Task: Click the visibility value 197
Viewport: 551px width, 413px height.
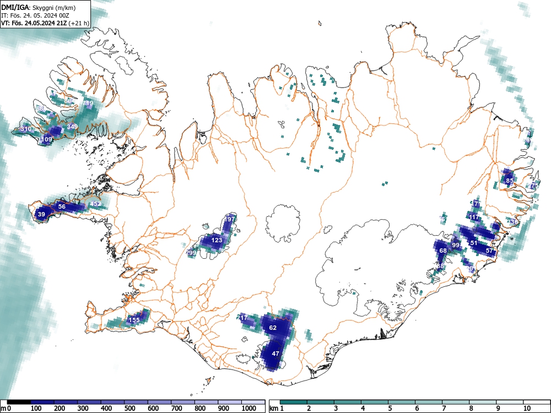Action: pyautogui.click(x=229, y=219)
